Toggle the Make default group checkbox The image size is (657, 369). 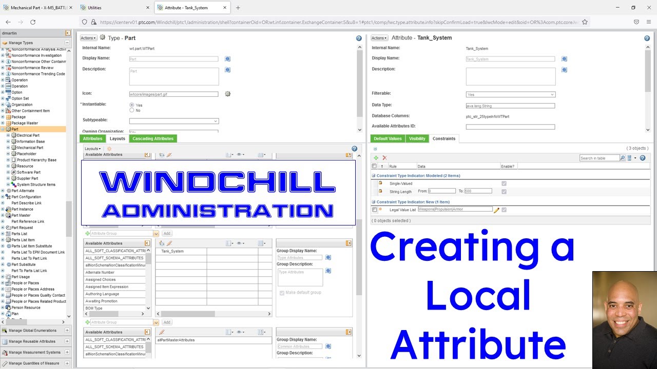click(282, 293)
